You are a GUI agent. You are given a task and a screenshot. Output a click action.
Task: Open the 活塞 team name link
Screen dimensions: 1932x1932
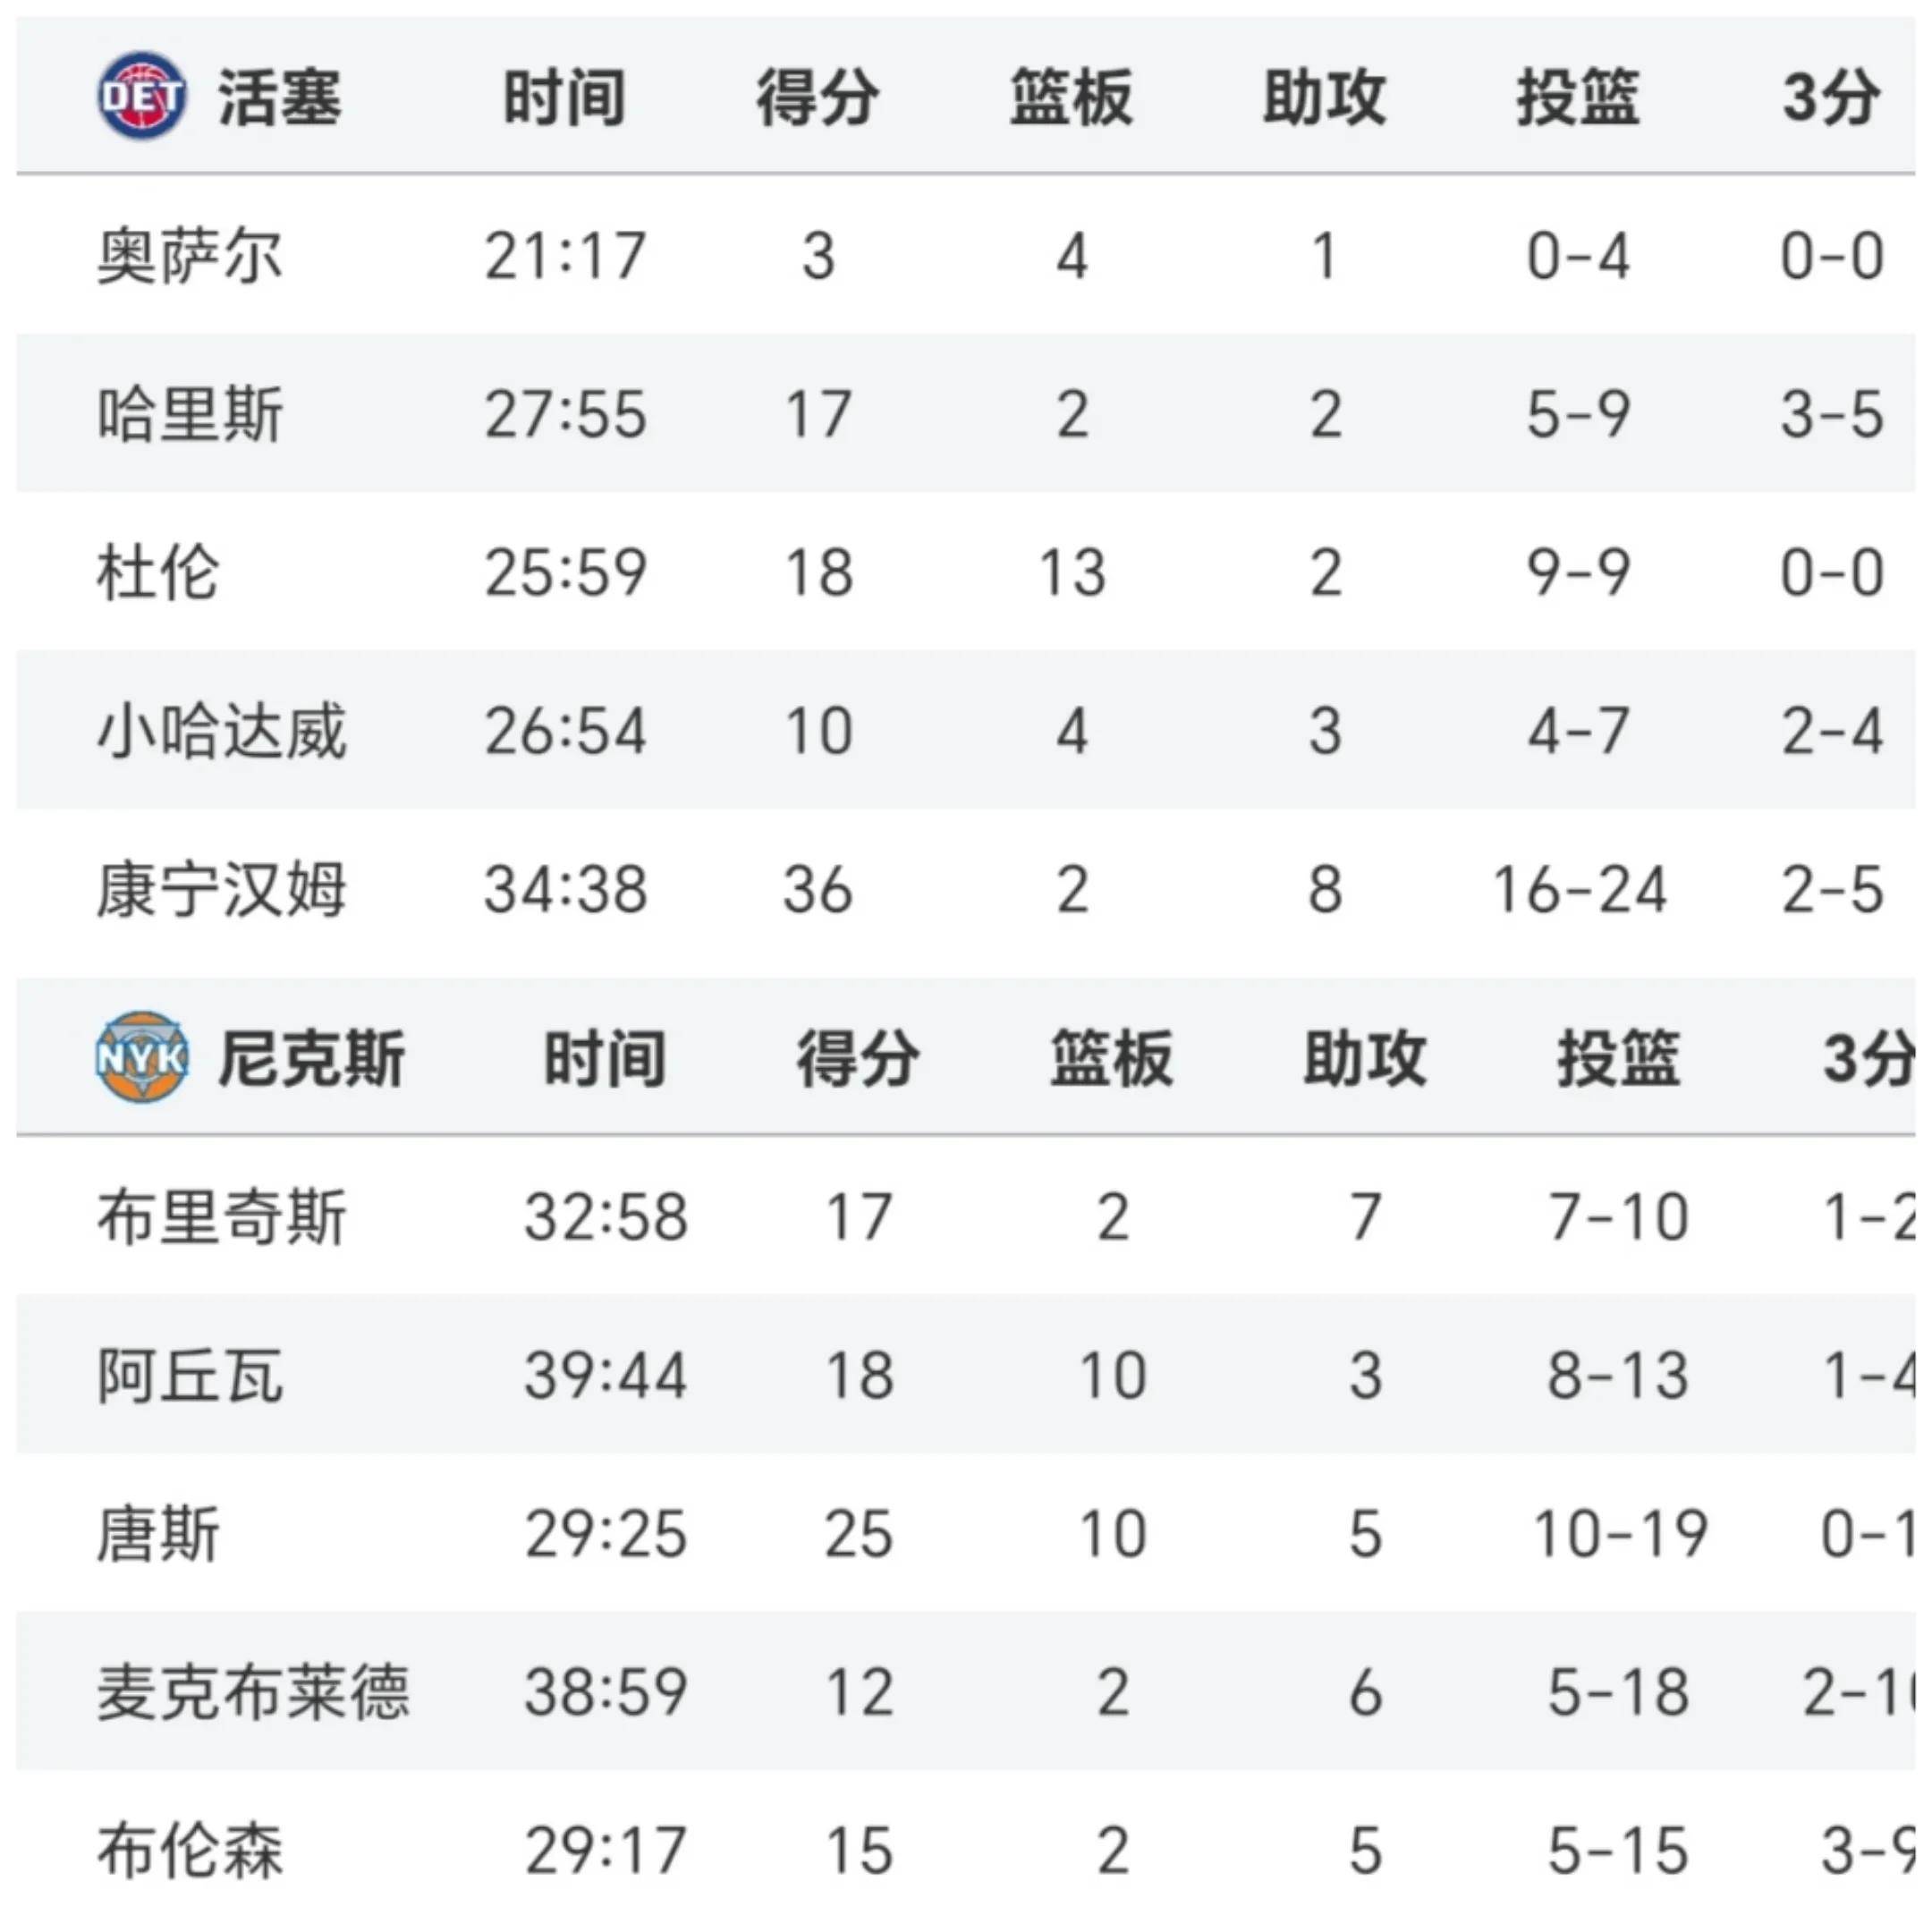click(x=279, y=98)
